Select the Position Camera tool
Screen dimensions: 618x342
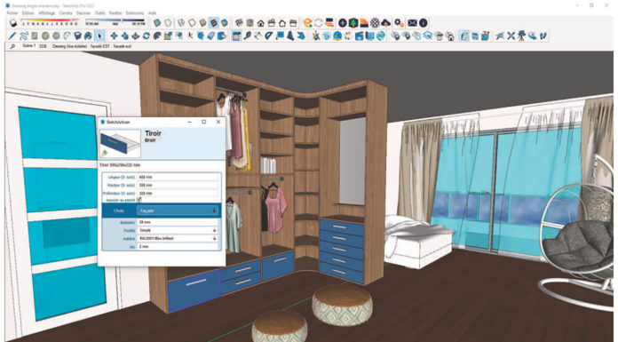pyautogui.click(x=521, y=36)
